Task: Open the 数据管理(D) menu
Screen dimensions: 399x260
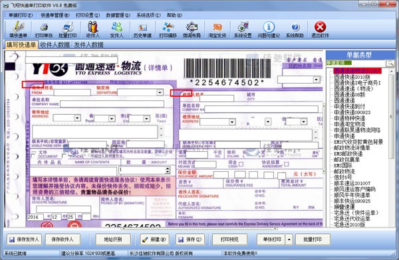Action: 118,15
